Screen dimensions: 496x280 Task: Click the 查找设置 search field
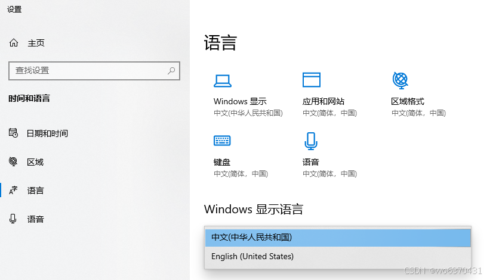(x=94, y=71)
